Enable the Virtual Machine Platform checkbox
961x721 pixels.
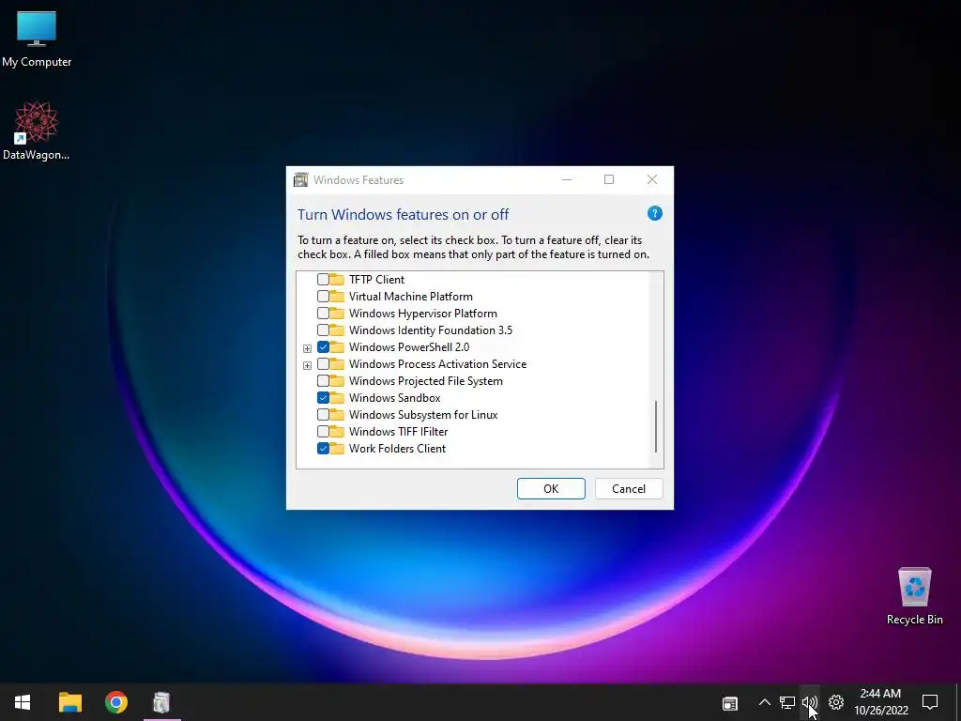(x=323, y=296)
